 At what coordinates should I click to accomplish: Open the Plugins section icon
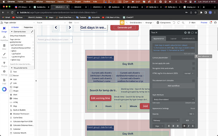pyautogui.click(x=4, y=64)
